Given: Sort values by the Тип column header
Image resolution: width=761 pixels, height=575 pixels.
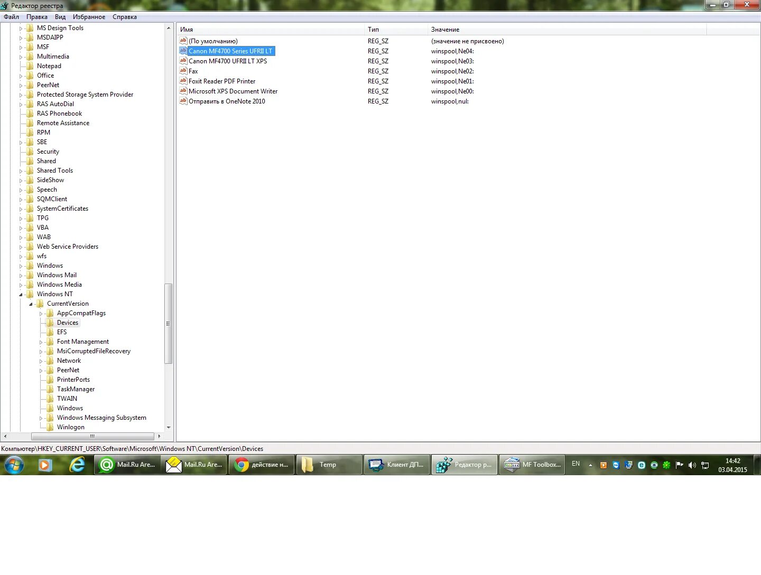Looking at the screenshot, I should (396, 30).
